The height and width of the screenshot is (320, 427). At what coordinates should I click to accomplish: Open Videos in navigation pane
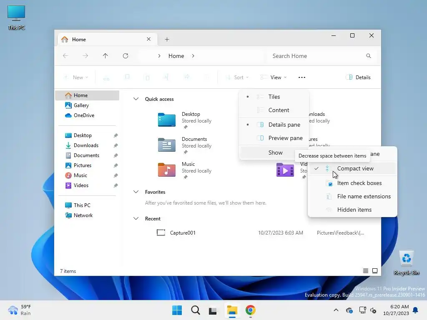87,185
